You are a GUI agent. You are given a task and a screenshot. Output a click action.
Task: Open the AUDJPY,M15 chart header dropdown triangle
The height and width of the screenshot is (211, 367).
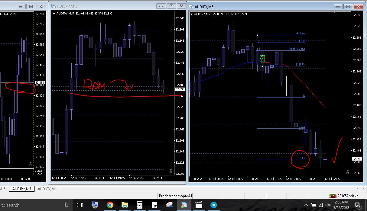(x=54, y=14)
